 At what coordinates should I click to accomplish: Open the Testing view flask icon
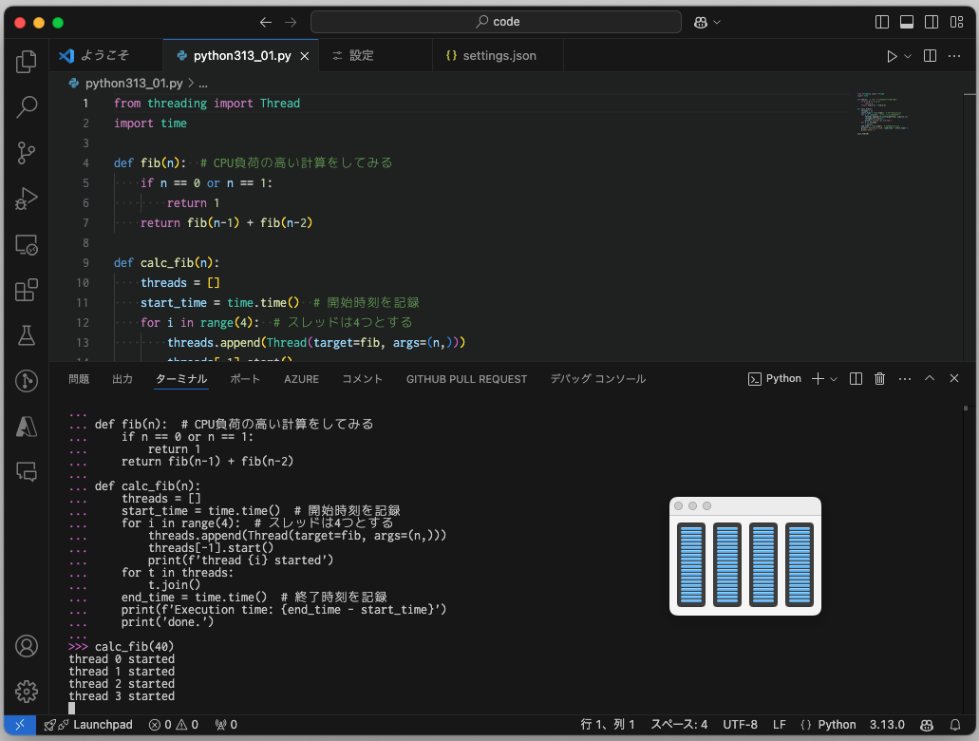[26, 334]
